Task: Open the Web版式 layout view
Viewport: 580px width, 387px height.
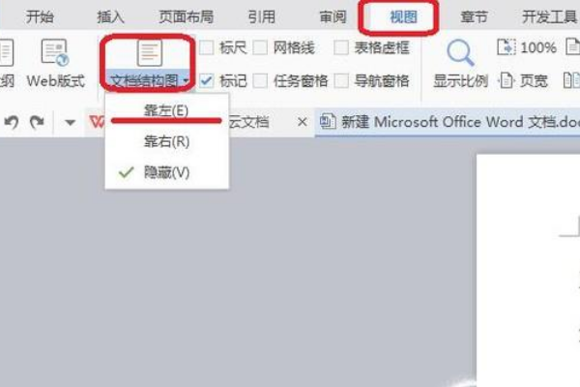Action: click(55, 63)
